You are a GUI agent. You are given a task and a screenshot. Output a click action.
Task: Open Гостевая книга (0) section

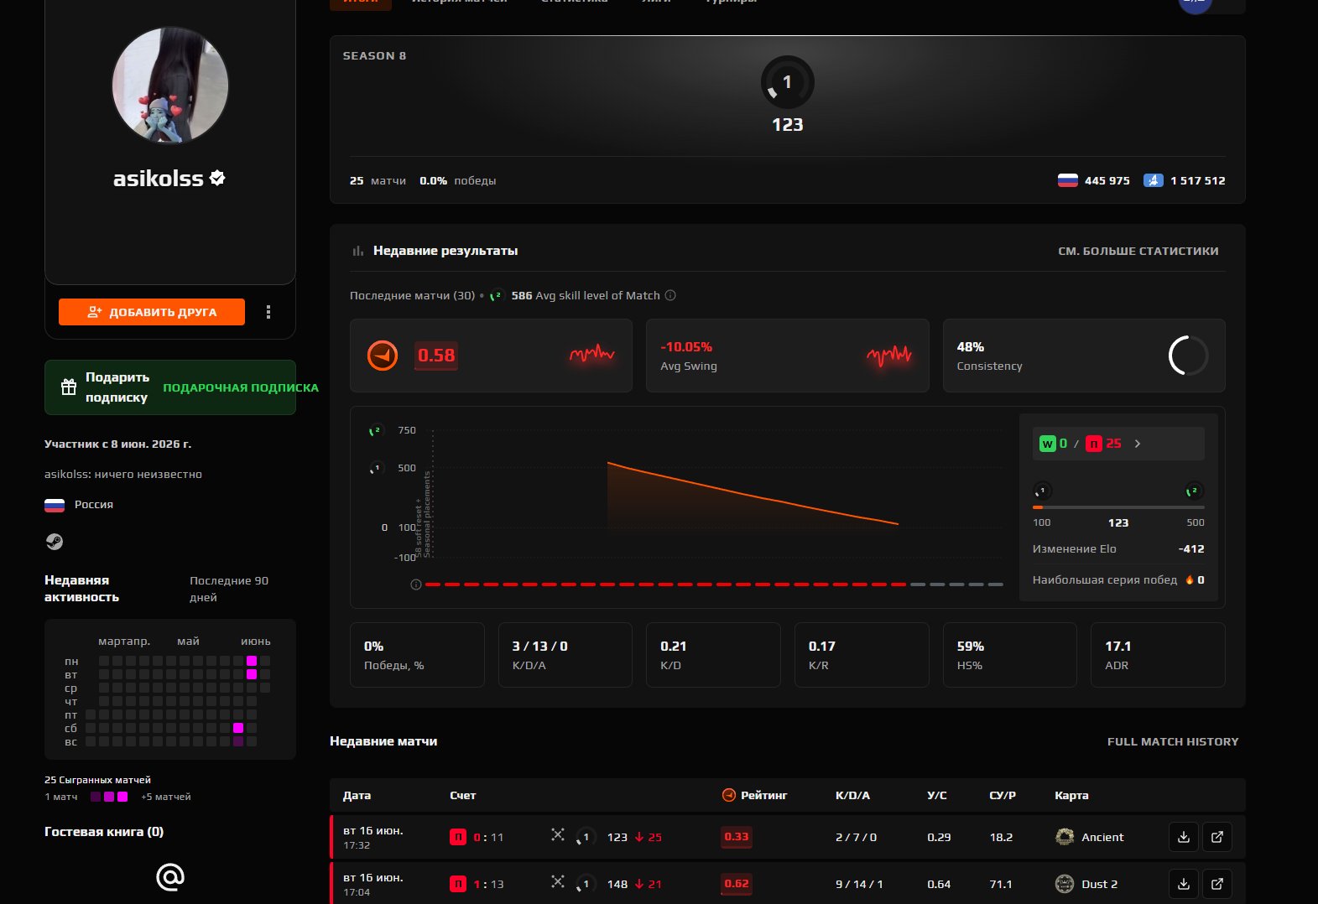(x=104, y=832)
